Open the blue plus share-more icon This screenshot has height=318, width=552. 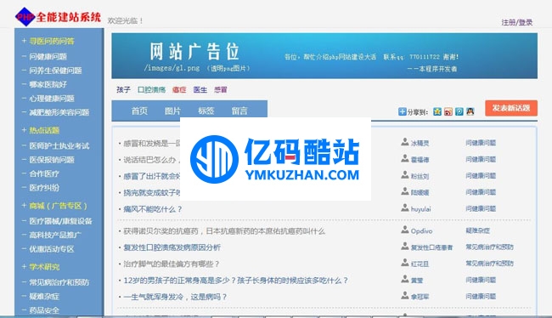[402, 111]
